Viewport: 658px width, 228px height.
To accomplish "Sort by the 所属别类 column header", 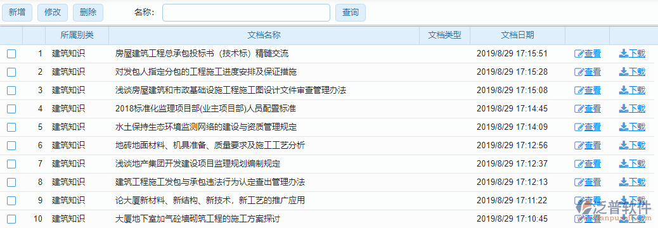I will (x=77, y=35).
